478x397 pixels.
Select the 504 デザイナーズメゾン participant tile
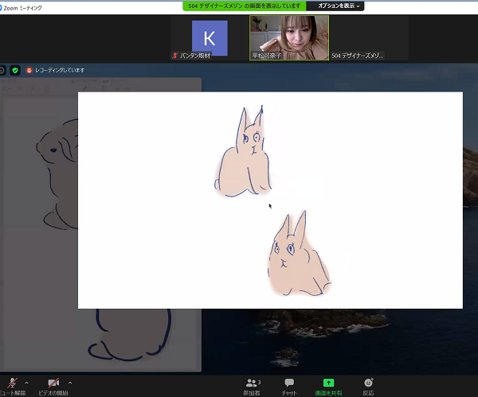(368, 37)
